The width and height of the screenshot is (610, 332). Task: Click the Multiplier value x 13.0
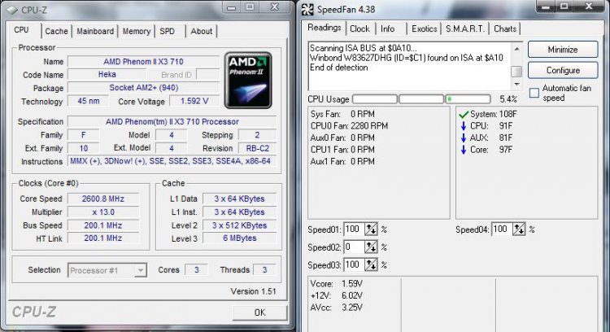pos(103,212)
